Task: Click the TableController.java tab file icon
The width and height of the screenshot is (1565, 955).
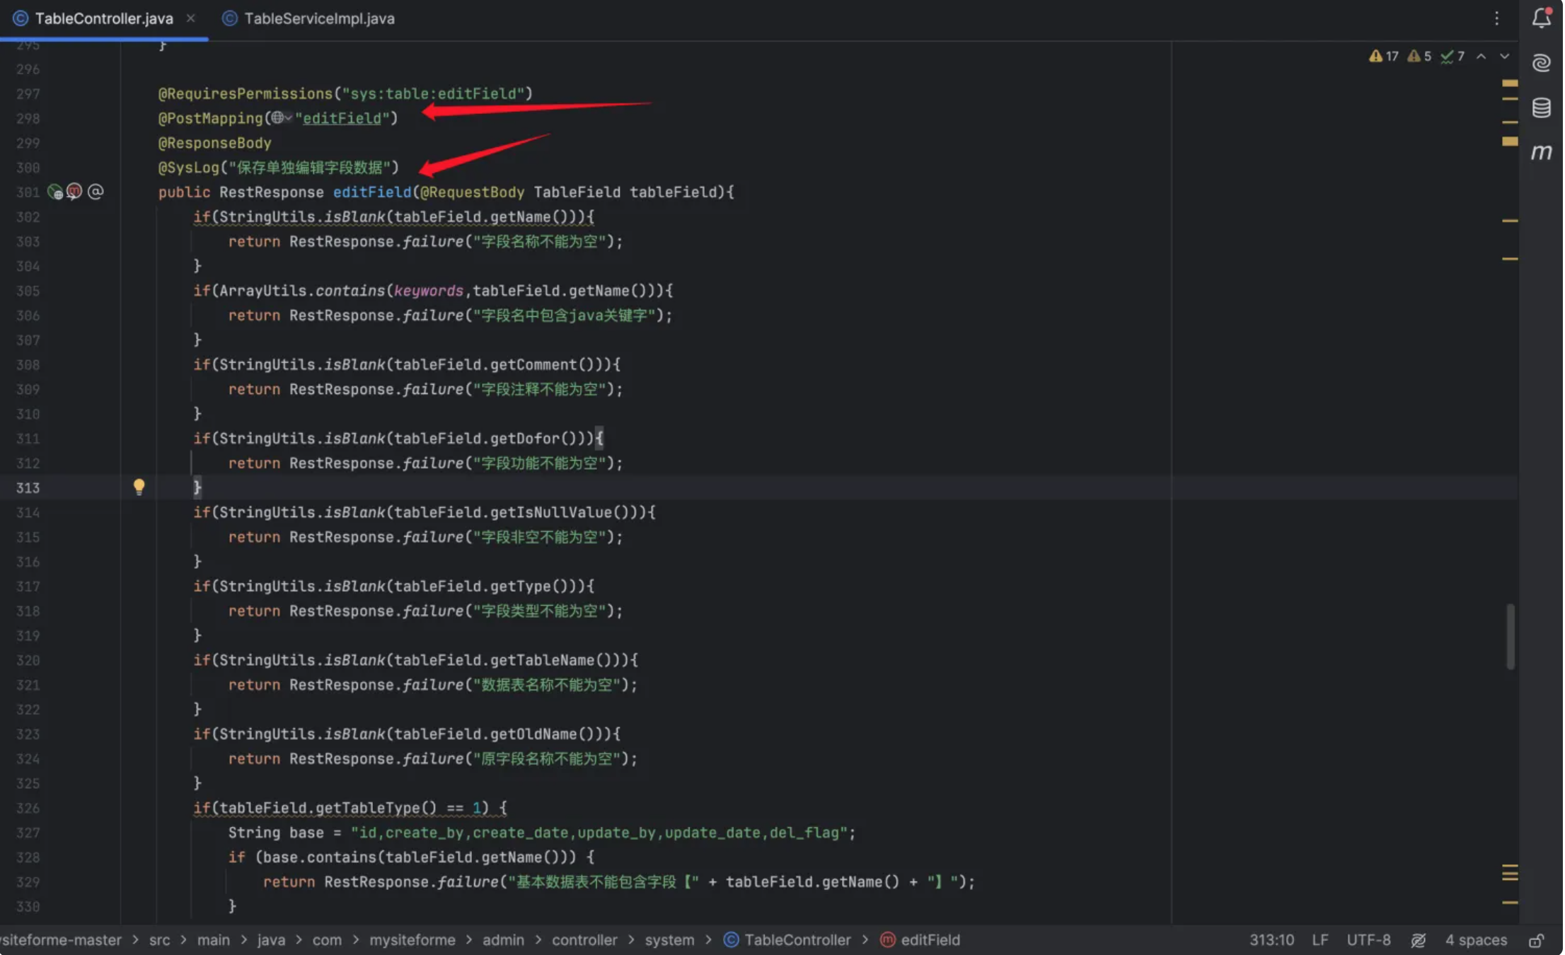Action: point(21,18)
